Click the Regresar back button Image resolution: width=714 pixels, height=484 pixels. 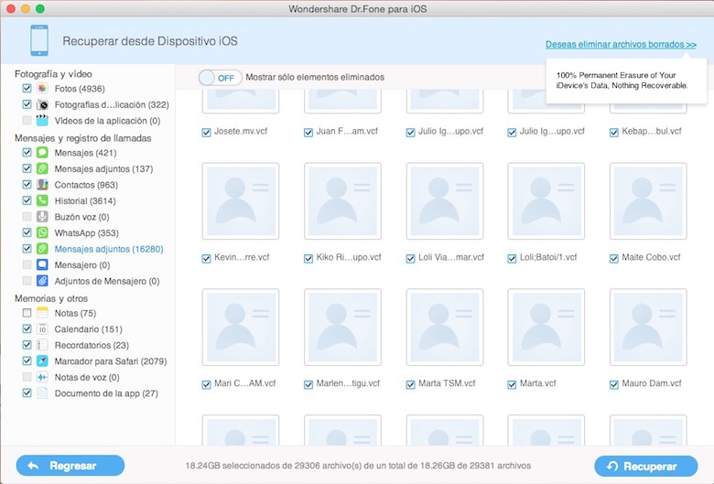pos(70,466)
